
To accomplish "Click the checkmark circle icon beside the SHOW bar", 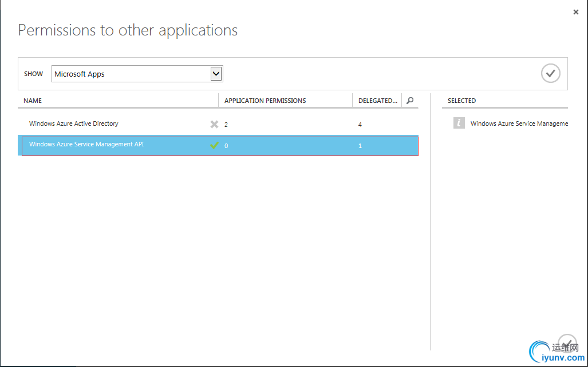I will pos(551,73).
